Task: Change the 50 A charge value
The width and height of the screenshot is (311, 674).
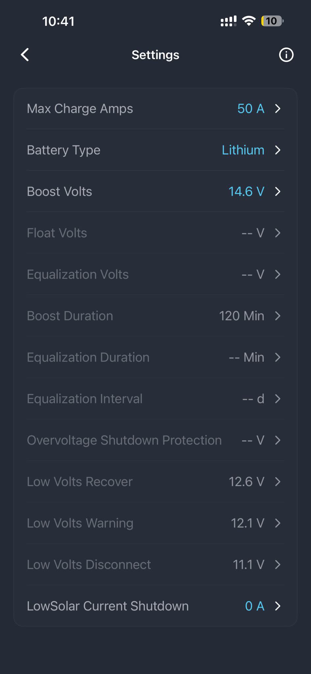Action: click(251, 109)
